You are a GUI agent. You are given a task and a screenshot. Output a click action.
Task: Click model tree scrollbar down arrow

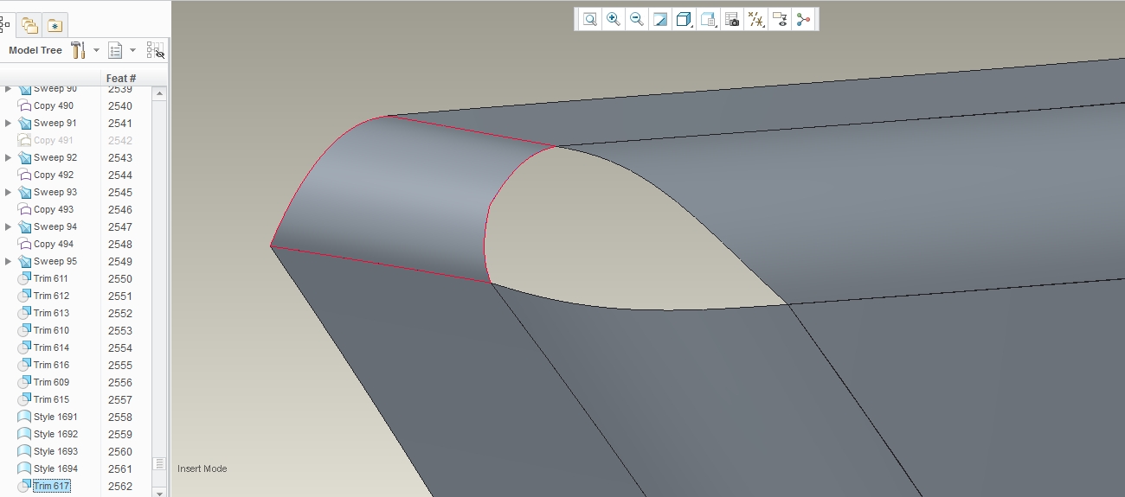(159, 493)
